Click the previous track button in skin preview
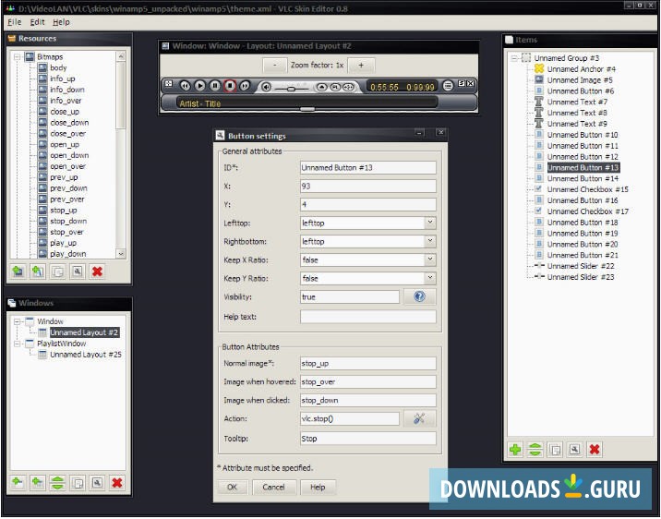This screenshot has height=519, width=661. point(185,86)
